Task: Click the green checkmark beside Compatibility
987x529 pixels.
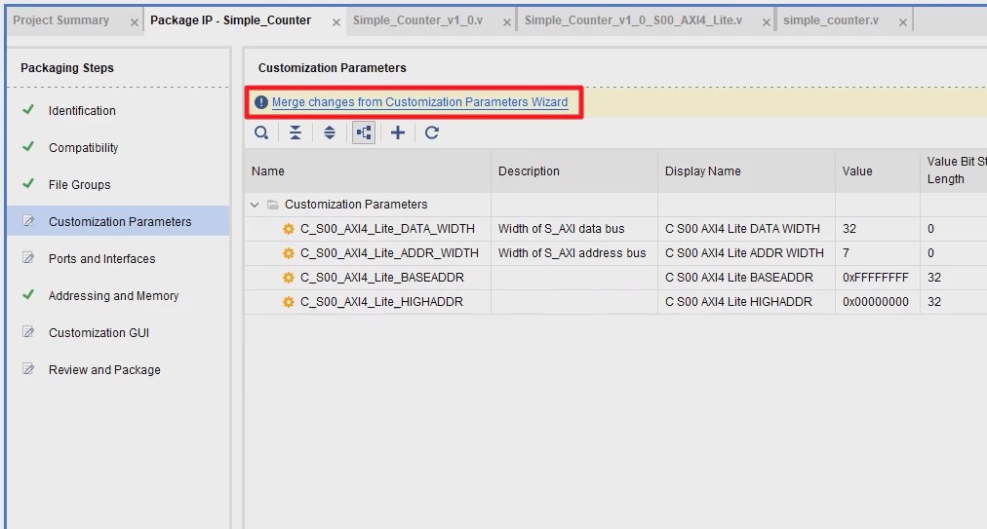Action: coord(28,146)
